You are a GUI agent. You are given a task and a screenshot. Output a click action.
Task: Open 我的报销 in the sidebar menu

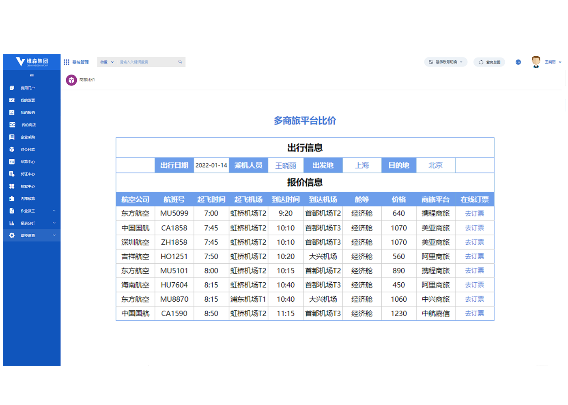pos(28,113)
